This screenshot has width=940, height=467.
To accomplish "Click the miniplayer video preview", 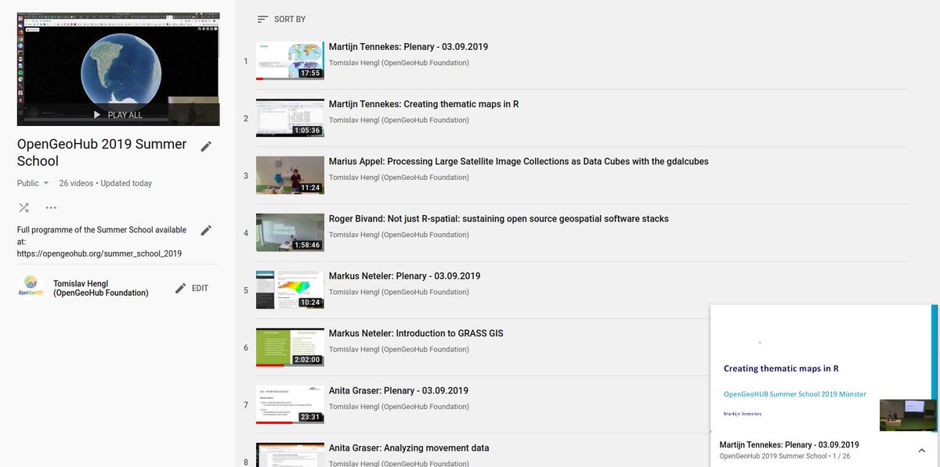I will pyautogui.click(x=823, y=368).
